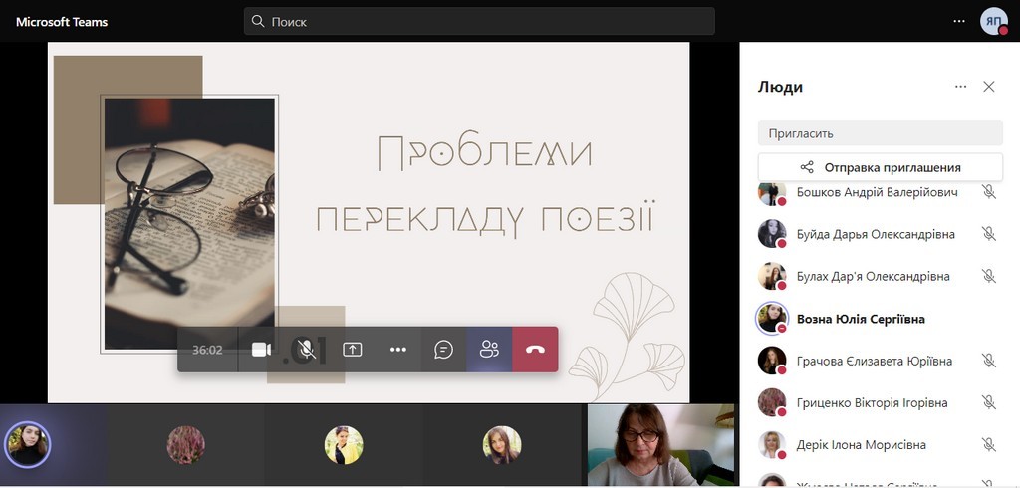Screen dimensions: 1020x488
Task: Show the meeting chat conversation
Action: point(444,350)
